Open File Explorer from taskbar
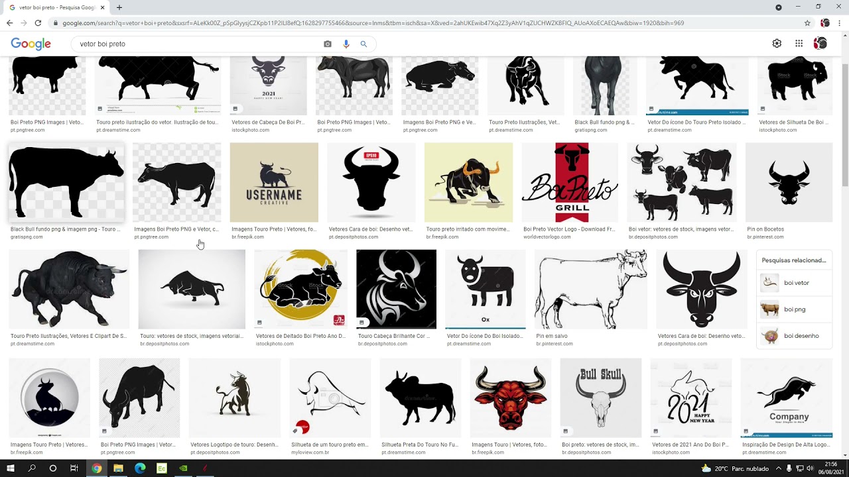This screenshot has height=477, width=849. tap(118, 468)
